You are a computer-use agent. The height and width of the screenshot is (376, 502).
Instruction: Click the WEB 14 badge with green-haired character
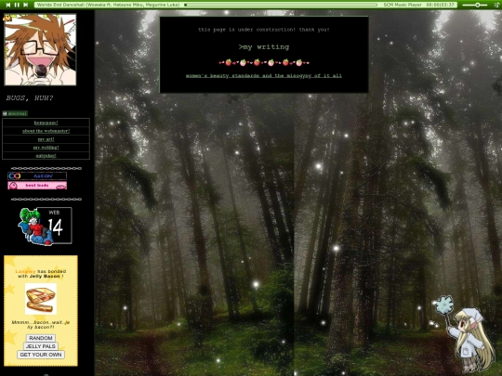(x=46, y=226)
